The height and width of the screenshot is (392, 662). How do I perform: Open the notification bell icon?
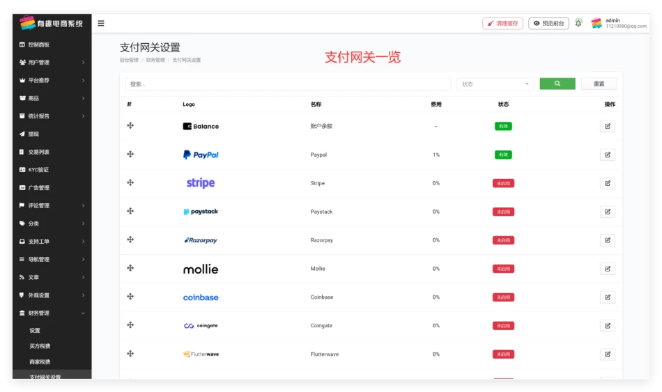pos(578,23)
